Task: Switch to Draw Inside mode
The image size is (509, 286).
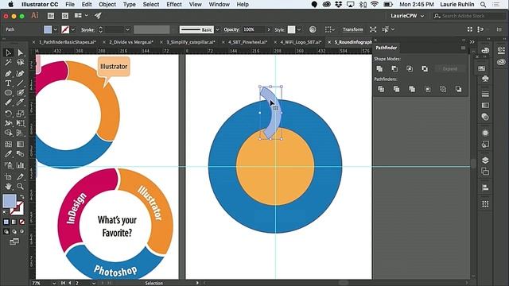Action: click(21, 231)
